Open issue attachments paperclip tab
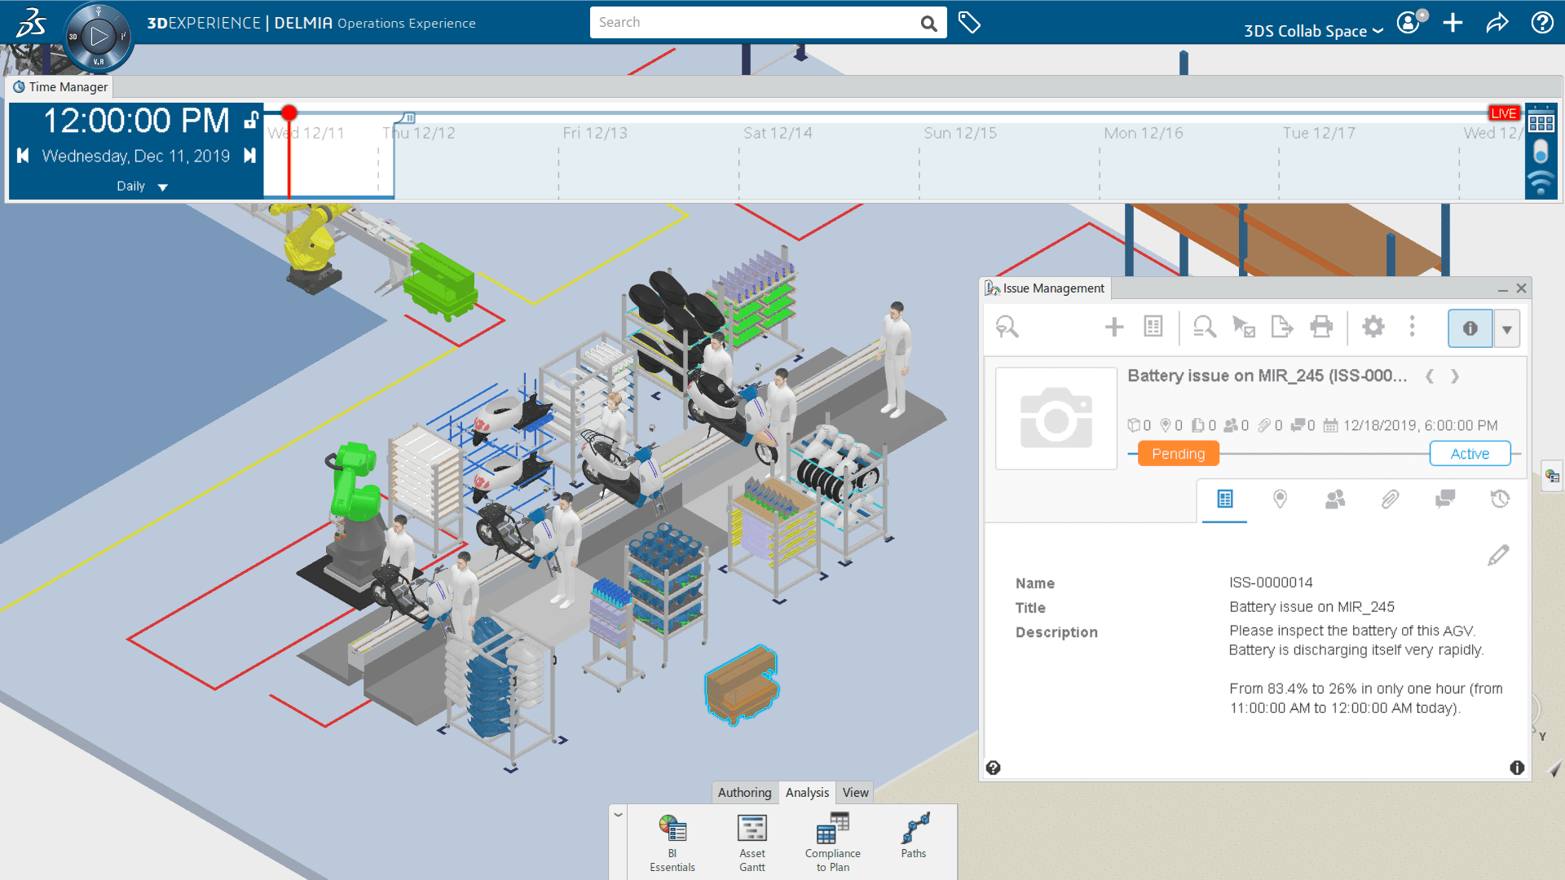The height and width of the screenshot is (880, 1565). pyautogui.click(x=1390, y=499)
